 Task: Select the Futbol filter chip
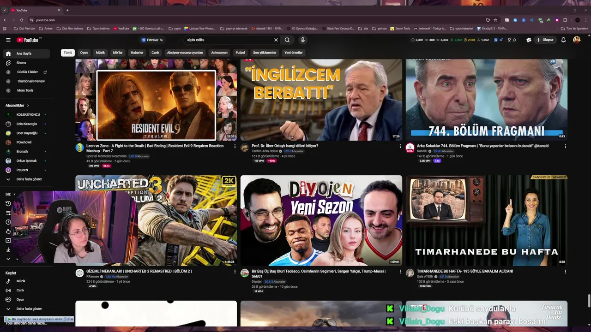[x=240, y=53]
